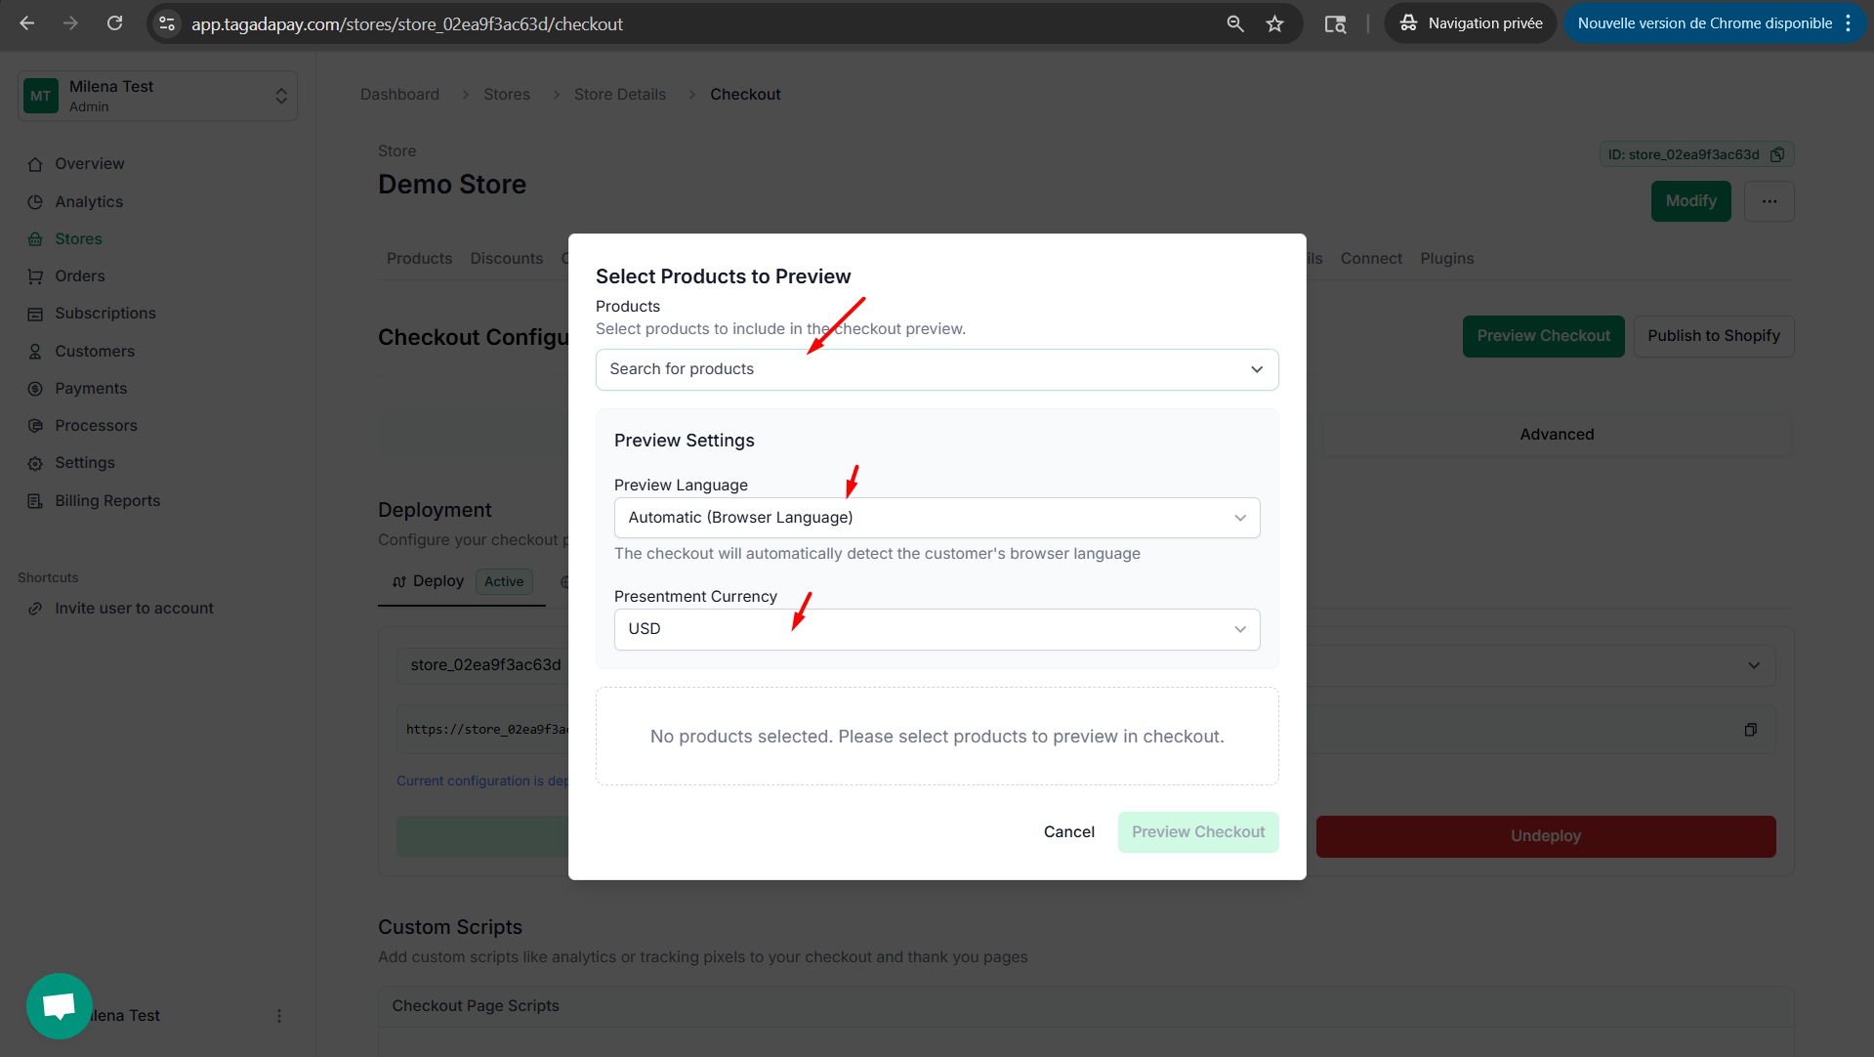The height and width of the screenshot is (1057, 1874).
Task: Click the browser back arrow
Action: 27,23
